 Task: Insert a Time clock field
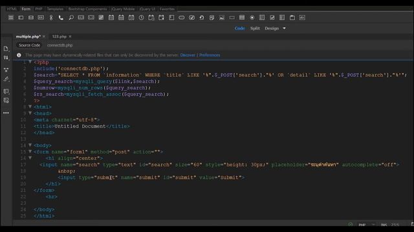coord(141,17)
